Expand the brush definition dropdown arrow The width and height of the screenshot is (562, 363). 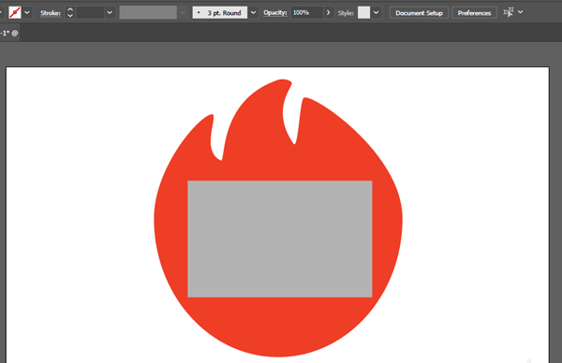click(x=254, y=12)
